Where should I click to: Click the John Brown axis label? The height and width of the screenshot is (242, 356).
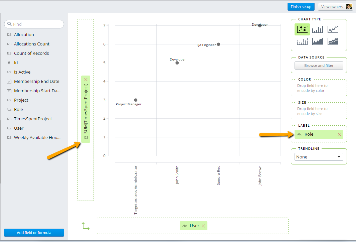pos(260,175)
